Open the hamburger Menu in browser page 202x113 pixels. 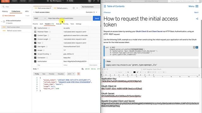coord(193,6)
